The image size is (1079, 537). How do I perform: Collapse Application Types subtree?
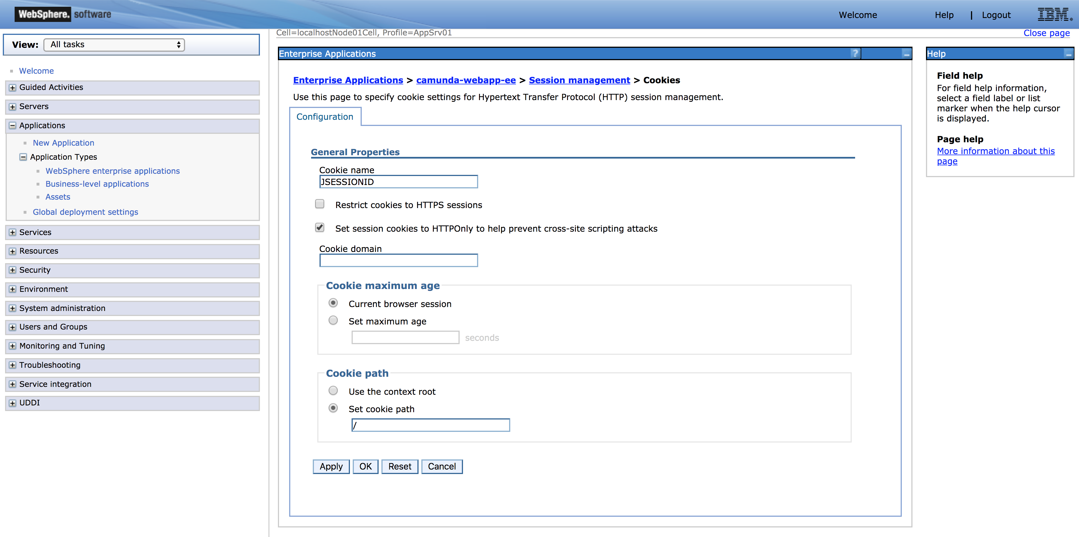click(23, 157)
